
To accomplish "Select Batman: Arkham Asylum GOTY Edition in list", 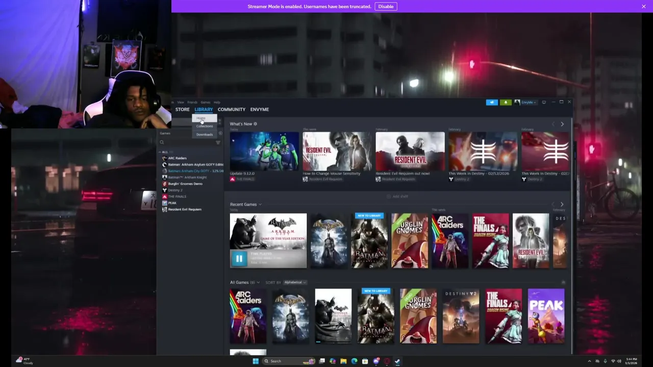I will click(x=193, y=165).
